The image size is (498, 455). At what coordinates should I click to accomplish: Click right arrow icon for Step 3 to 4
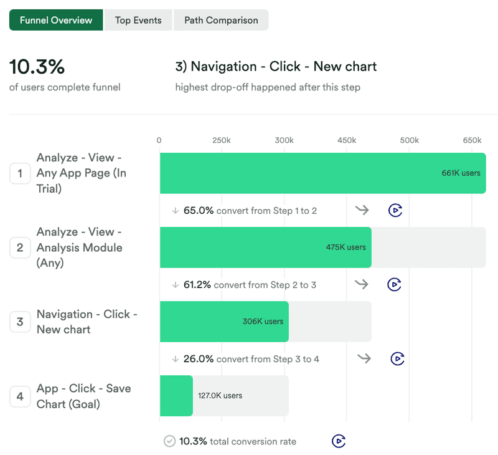364,358
